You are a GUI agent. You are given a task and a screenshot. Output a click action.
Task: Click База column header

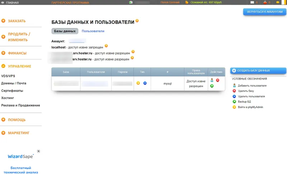pos(66,72)
